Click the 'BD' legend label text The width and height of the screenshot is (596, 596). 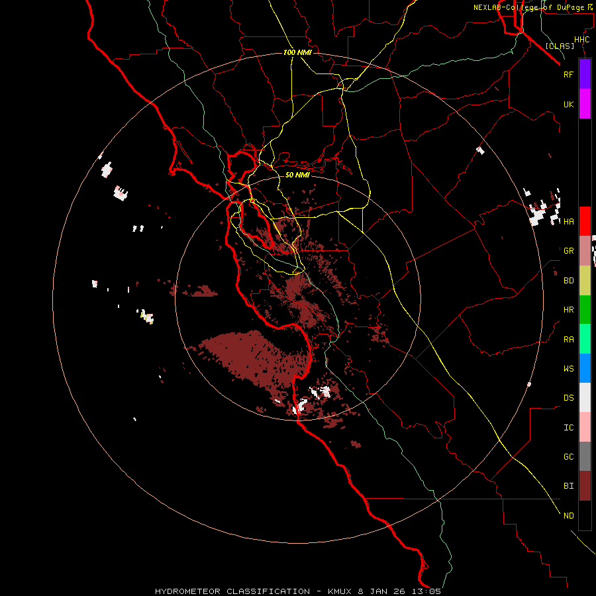pyautogui.click(x=568, y=281)
